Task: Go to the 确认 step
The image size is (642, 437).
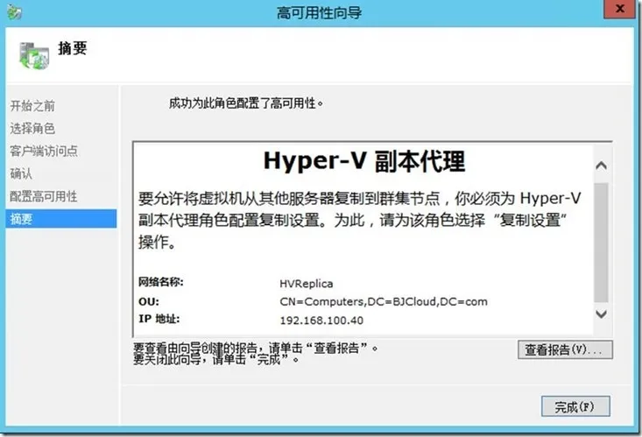Action: pos(21,173)
